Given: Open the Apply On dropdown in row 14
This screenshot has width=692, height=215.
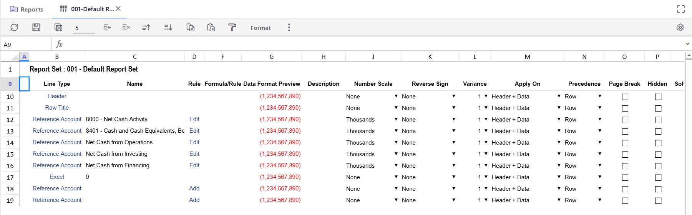Looking at the screenshot, I should pos(559,142).
